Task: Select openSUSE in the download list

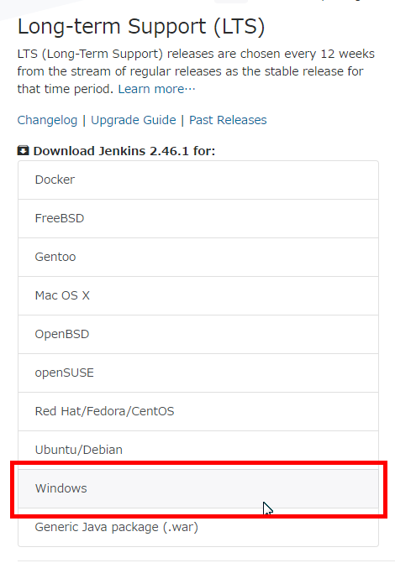Action: [198, 373]
